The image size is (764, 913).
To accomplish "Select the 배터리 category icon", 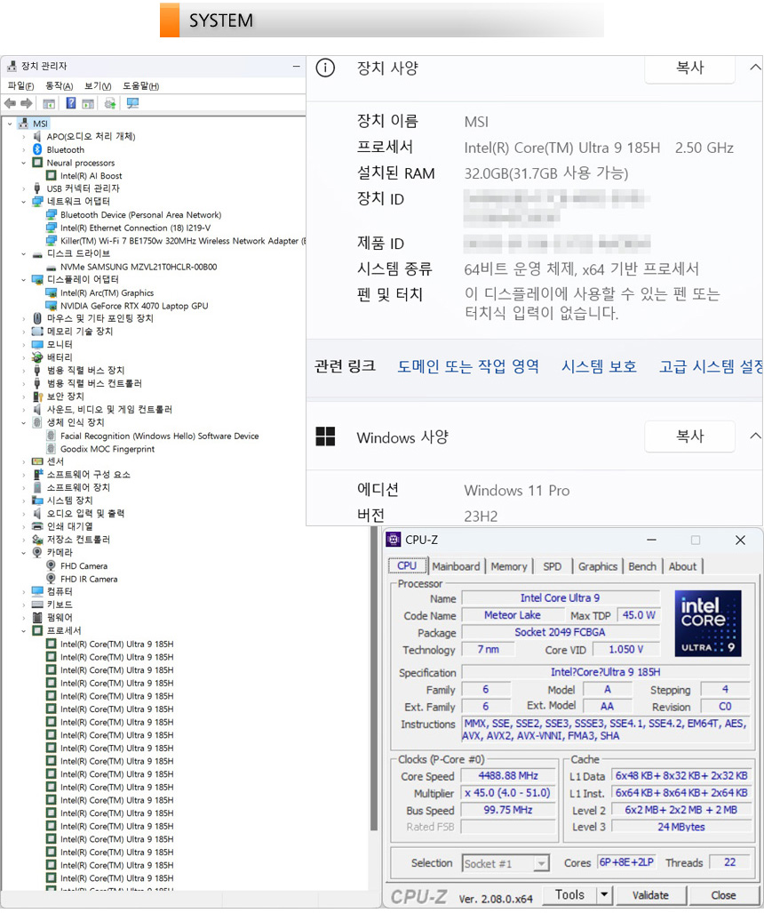I will click(x=38, y=357).
